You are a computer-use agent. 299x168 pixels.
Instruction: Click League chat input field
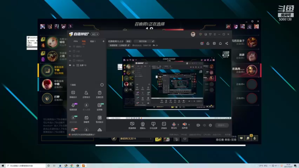click(67, 138)
